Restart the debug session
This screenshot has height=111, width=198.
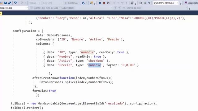108,3
